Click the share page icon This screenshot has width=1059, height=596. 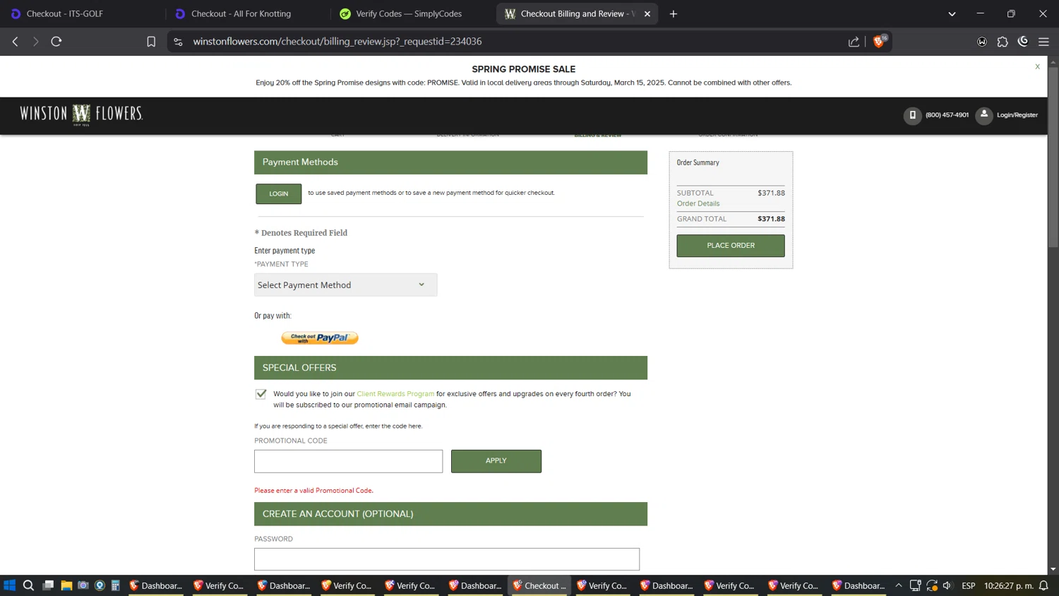854,42
